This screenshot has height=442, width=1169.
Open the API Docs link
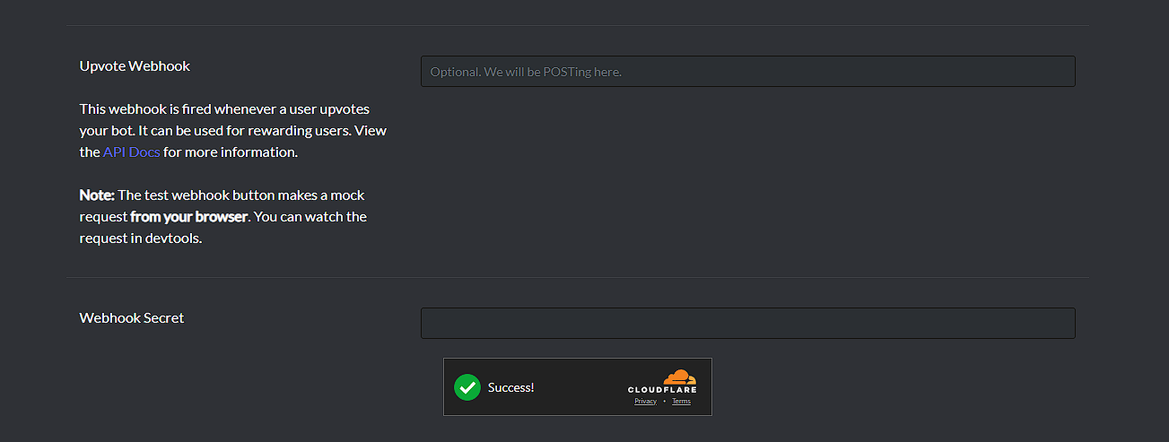tap(131, 152)
